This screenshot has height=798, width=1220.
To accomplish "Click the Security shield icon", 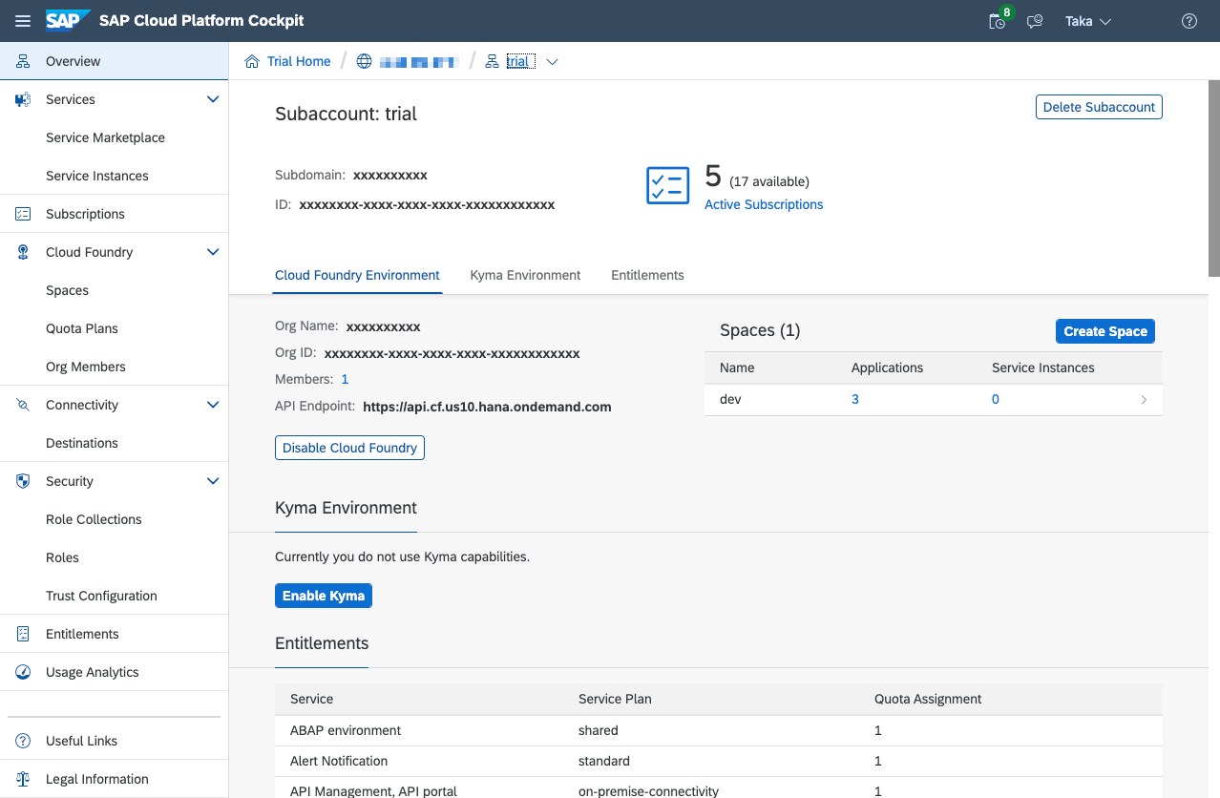I will click(x=24, y=481).
